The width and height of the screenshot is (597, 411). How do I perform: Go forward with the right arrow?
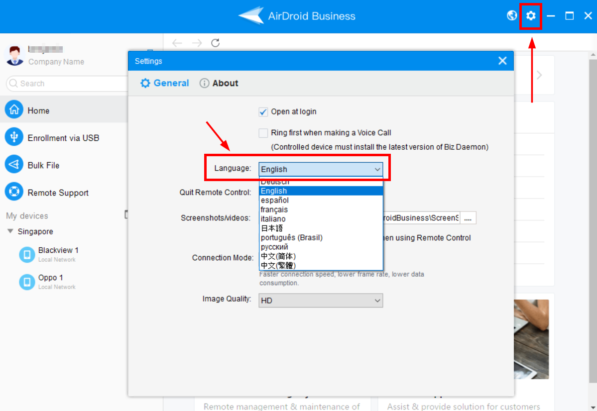click(x=197, y=43)
